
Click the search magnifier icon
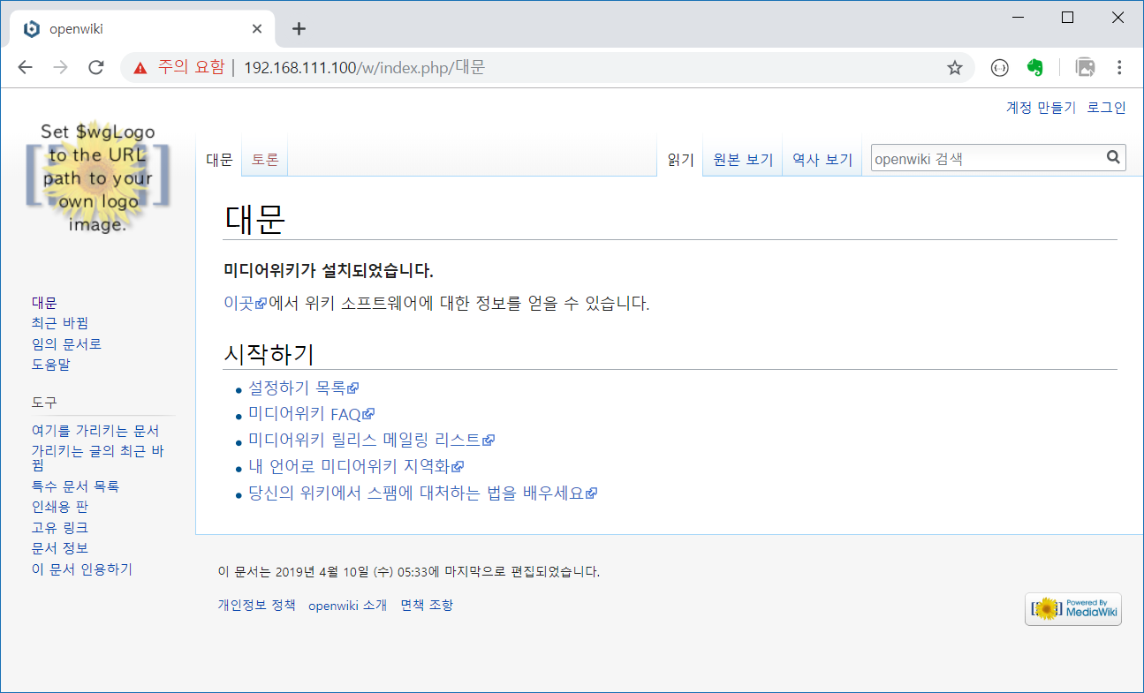coord(1113,157)
